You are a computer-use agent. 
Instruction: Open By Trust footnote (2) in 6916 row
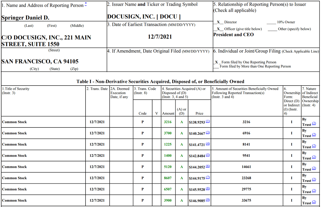click(x=314, y=135)
